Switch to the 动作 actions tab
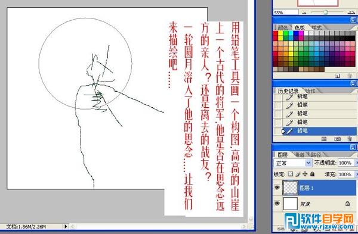The width and height of the screenshot is (358, 234). (310, 91)
